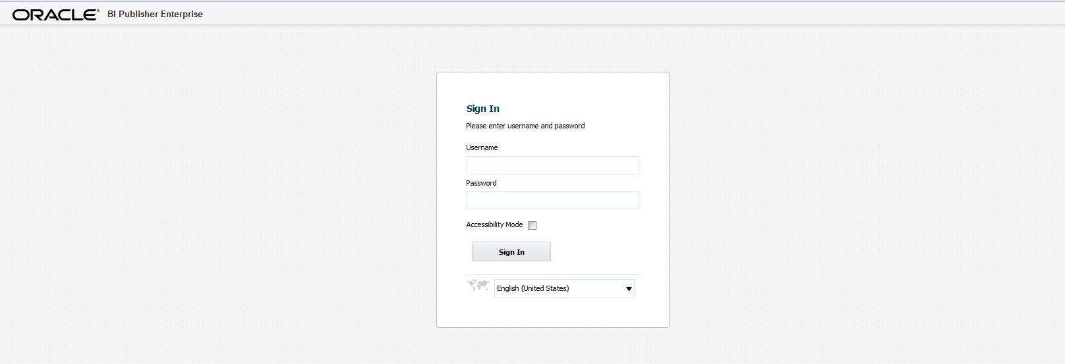This screenshot has width=1065, height=364.
Task: Click the Oracle logo in header
Action: coord(55,14)
